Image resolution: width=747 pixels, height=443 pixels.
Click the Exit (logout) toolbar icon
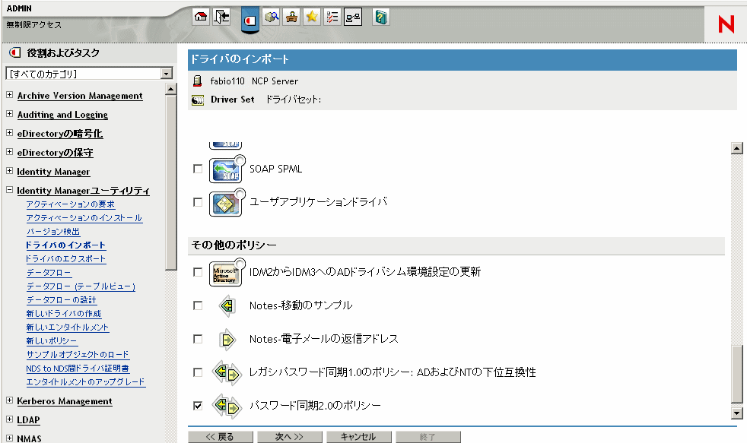pyautogui.click(x=221, y=17)
